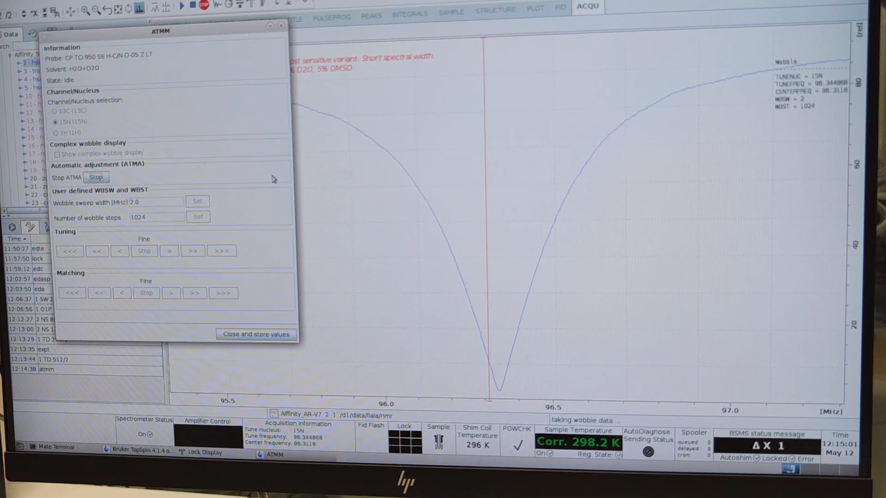Click the zoom in magnifier icon
Image resolution: width=886 pixels, height=498 pixels.
85,10
